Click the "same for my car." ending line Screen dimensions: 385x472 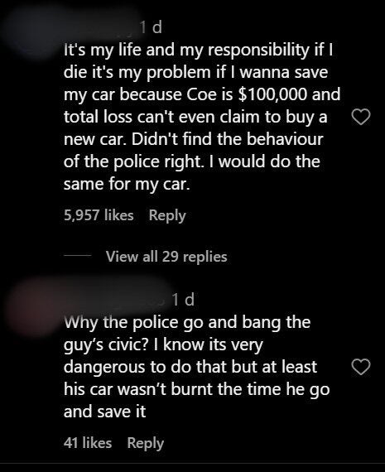(x=127, y=184)
